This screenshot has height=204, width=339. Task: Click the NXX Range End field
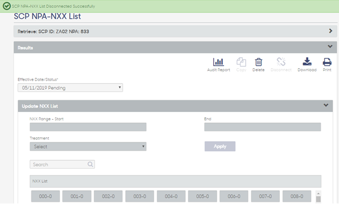click(262, 127)
